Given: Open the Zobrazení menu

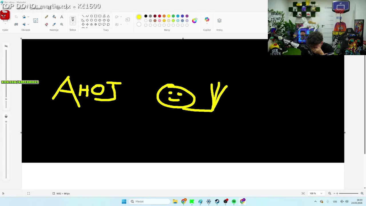Looking at the screenshot, I should (36, 9).
